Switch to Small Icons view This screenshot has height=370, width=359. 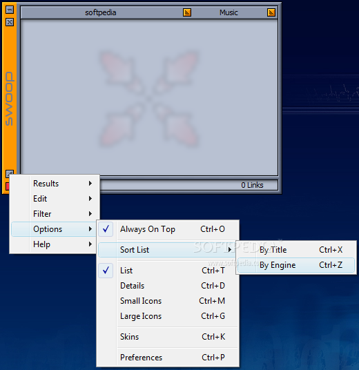[168, 301]
